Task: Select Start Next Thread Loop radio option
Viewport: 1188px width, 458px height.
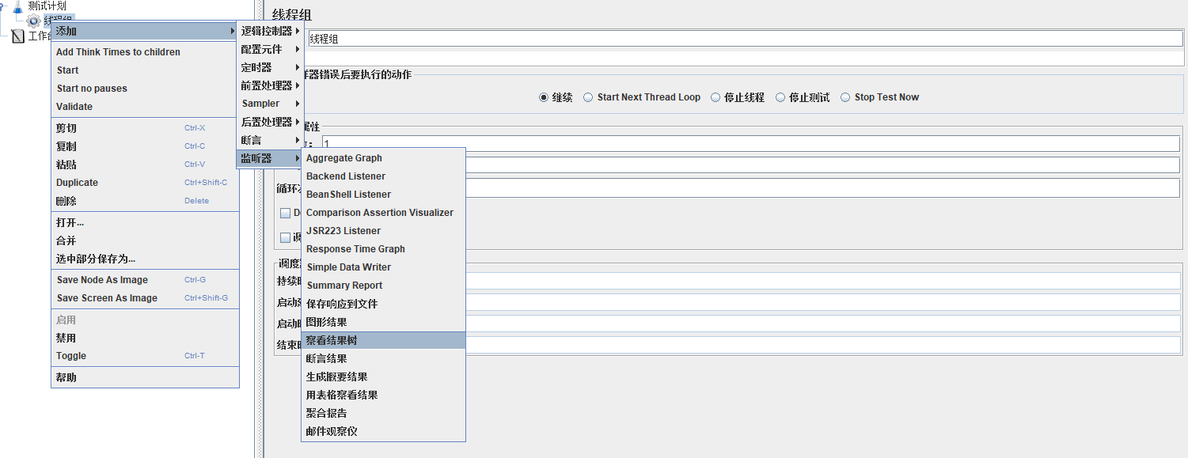Action: (588, 97)
